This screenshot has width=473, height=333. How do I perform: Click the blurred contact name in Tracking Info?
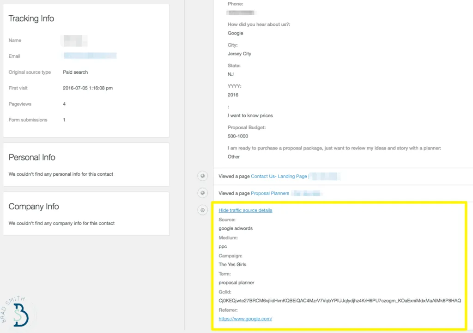[x=74, y=41]
